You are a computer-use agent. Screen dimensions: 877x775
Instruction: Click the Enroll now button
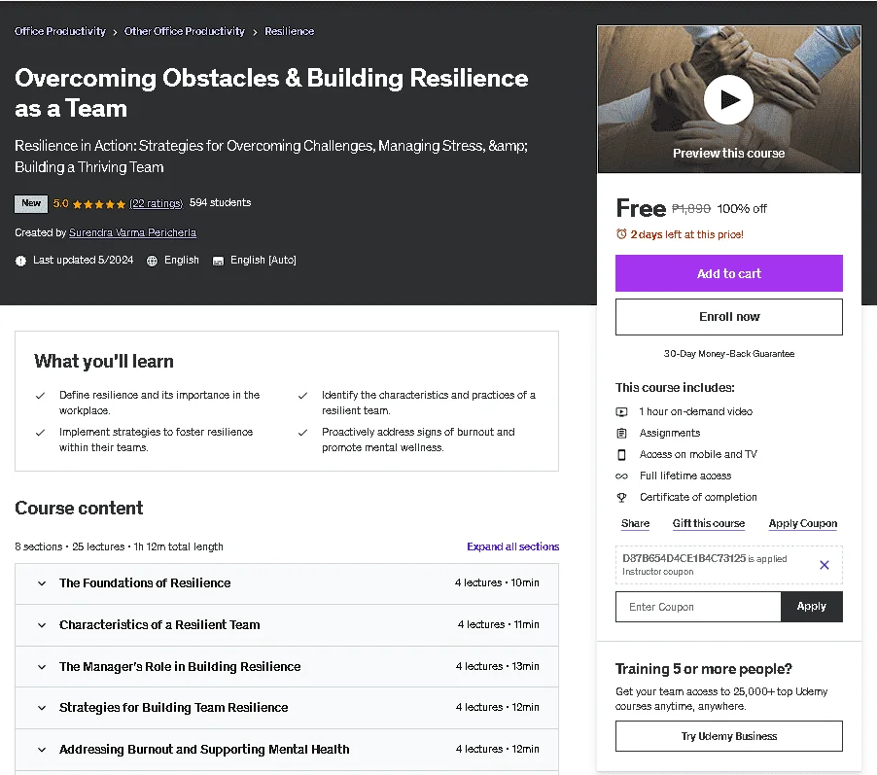pos(729,317)
